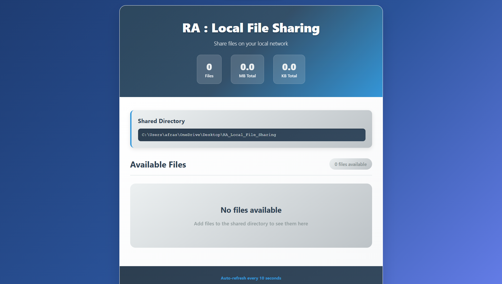The width and height of the screenshot is (502, 284).
Task: Click the Files count stat card
Action: pos(209,69)
